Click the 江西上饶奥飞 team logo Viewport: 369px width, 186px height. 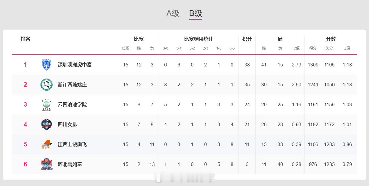pyautogui.click(x=46, y=144)
